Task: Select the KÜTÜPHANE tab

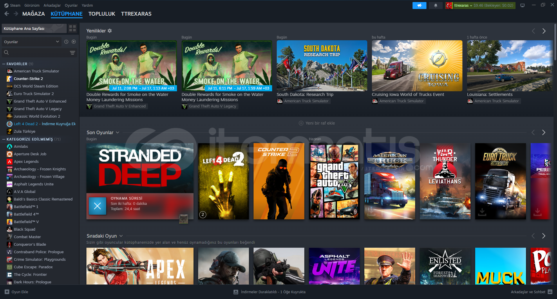Action: (x=67, y=14)
